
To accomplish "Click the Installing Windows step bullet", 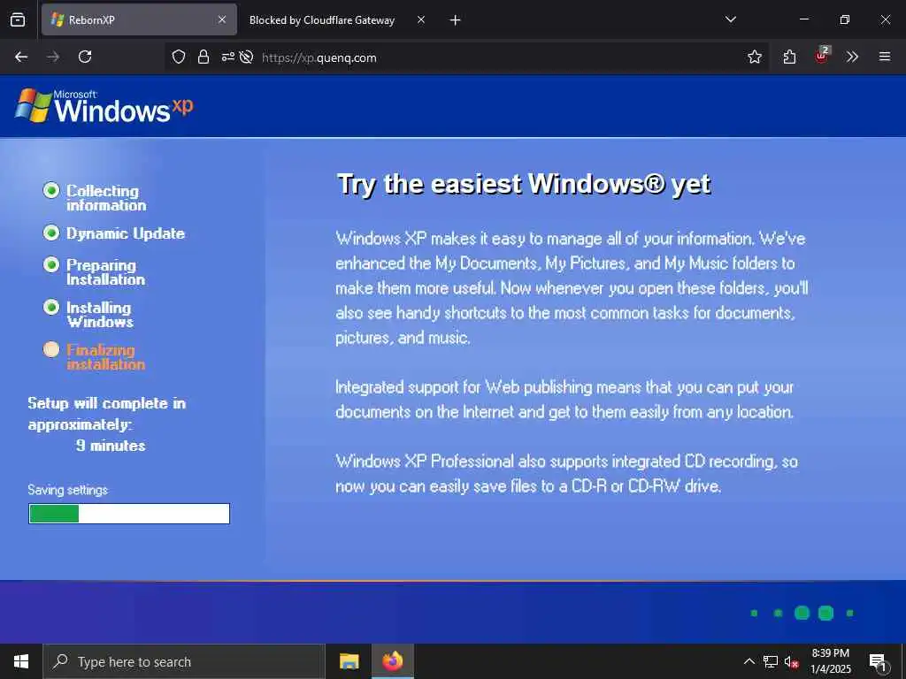I will tap(51, 307).
